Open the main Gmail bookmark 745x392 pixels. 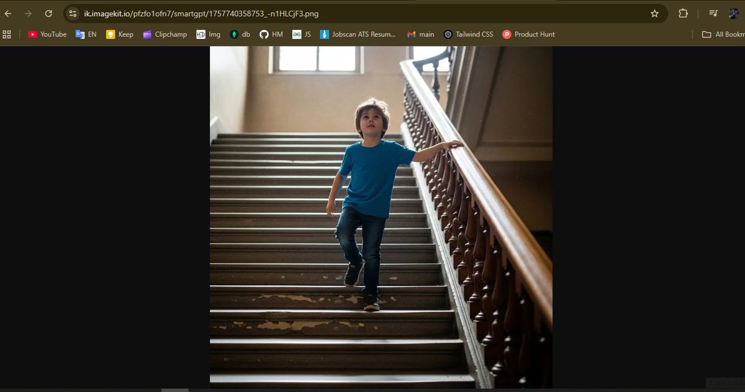pos(420,34)
